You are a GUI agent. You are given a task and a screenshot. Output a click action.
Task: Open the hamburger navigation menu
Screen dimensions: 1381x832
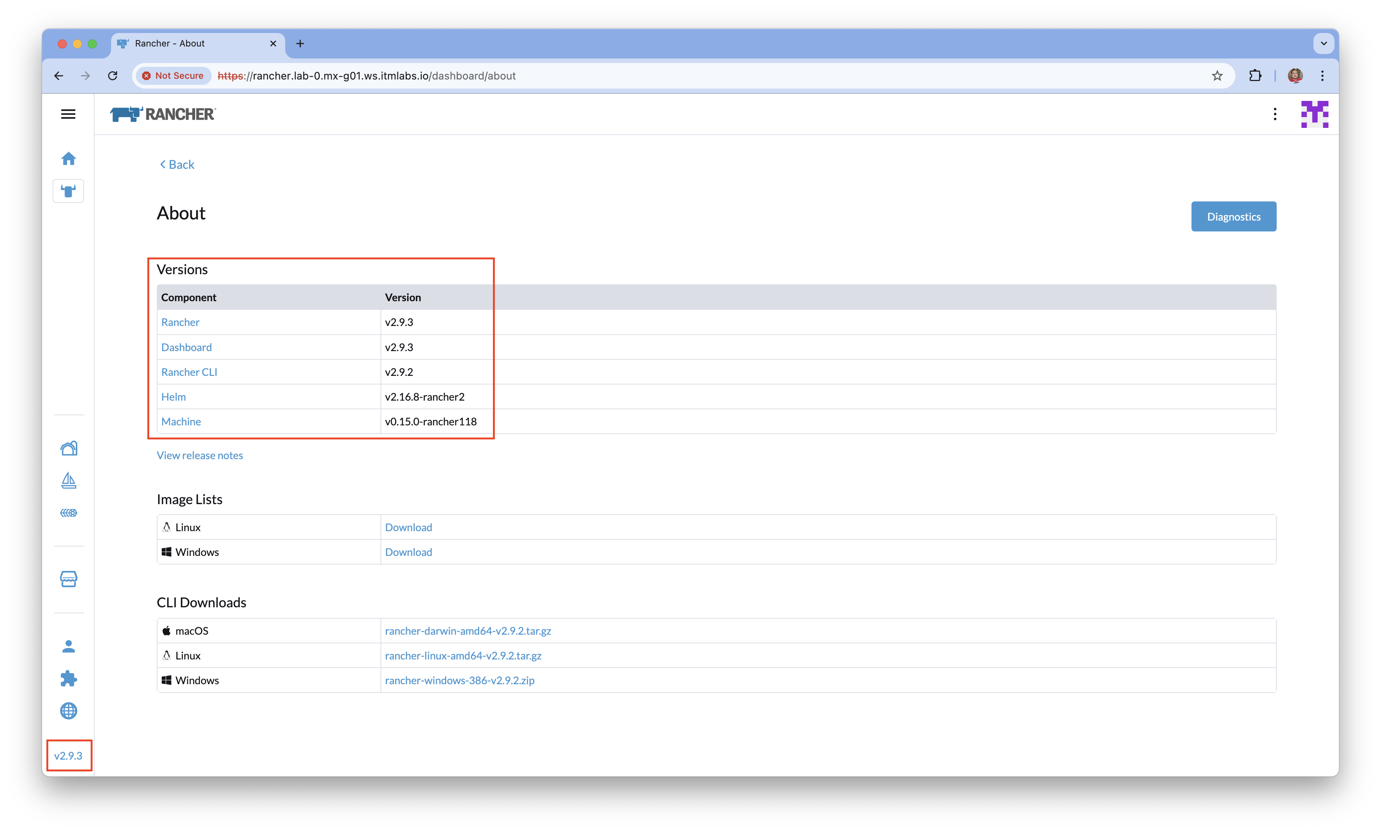pyautogui.click(x=68, y=114)
